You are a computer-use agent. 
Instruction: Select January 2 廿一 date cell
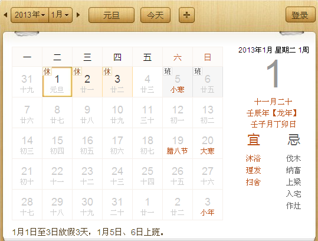(87, 82)
